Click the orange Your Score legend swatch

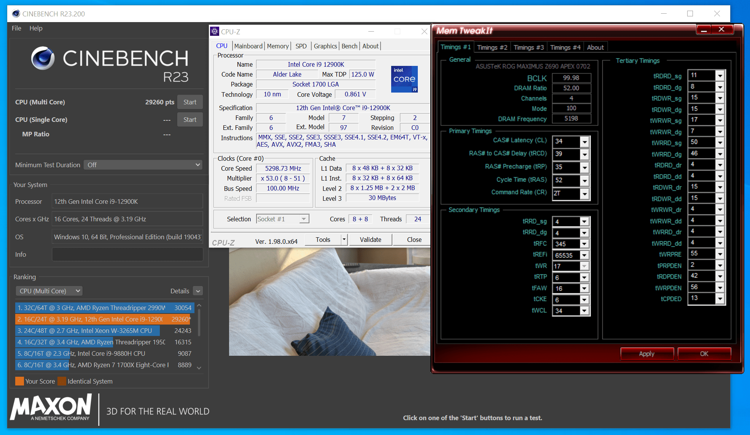tap(19, 381)
